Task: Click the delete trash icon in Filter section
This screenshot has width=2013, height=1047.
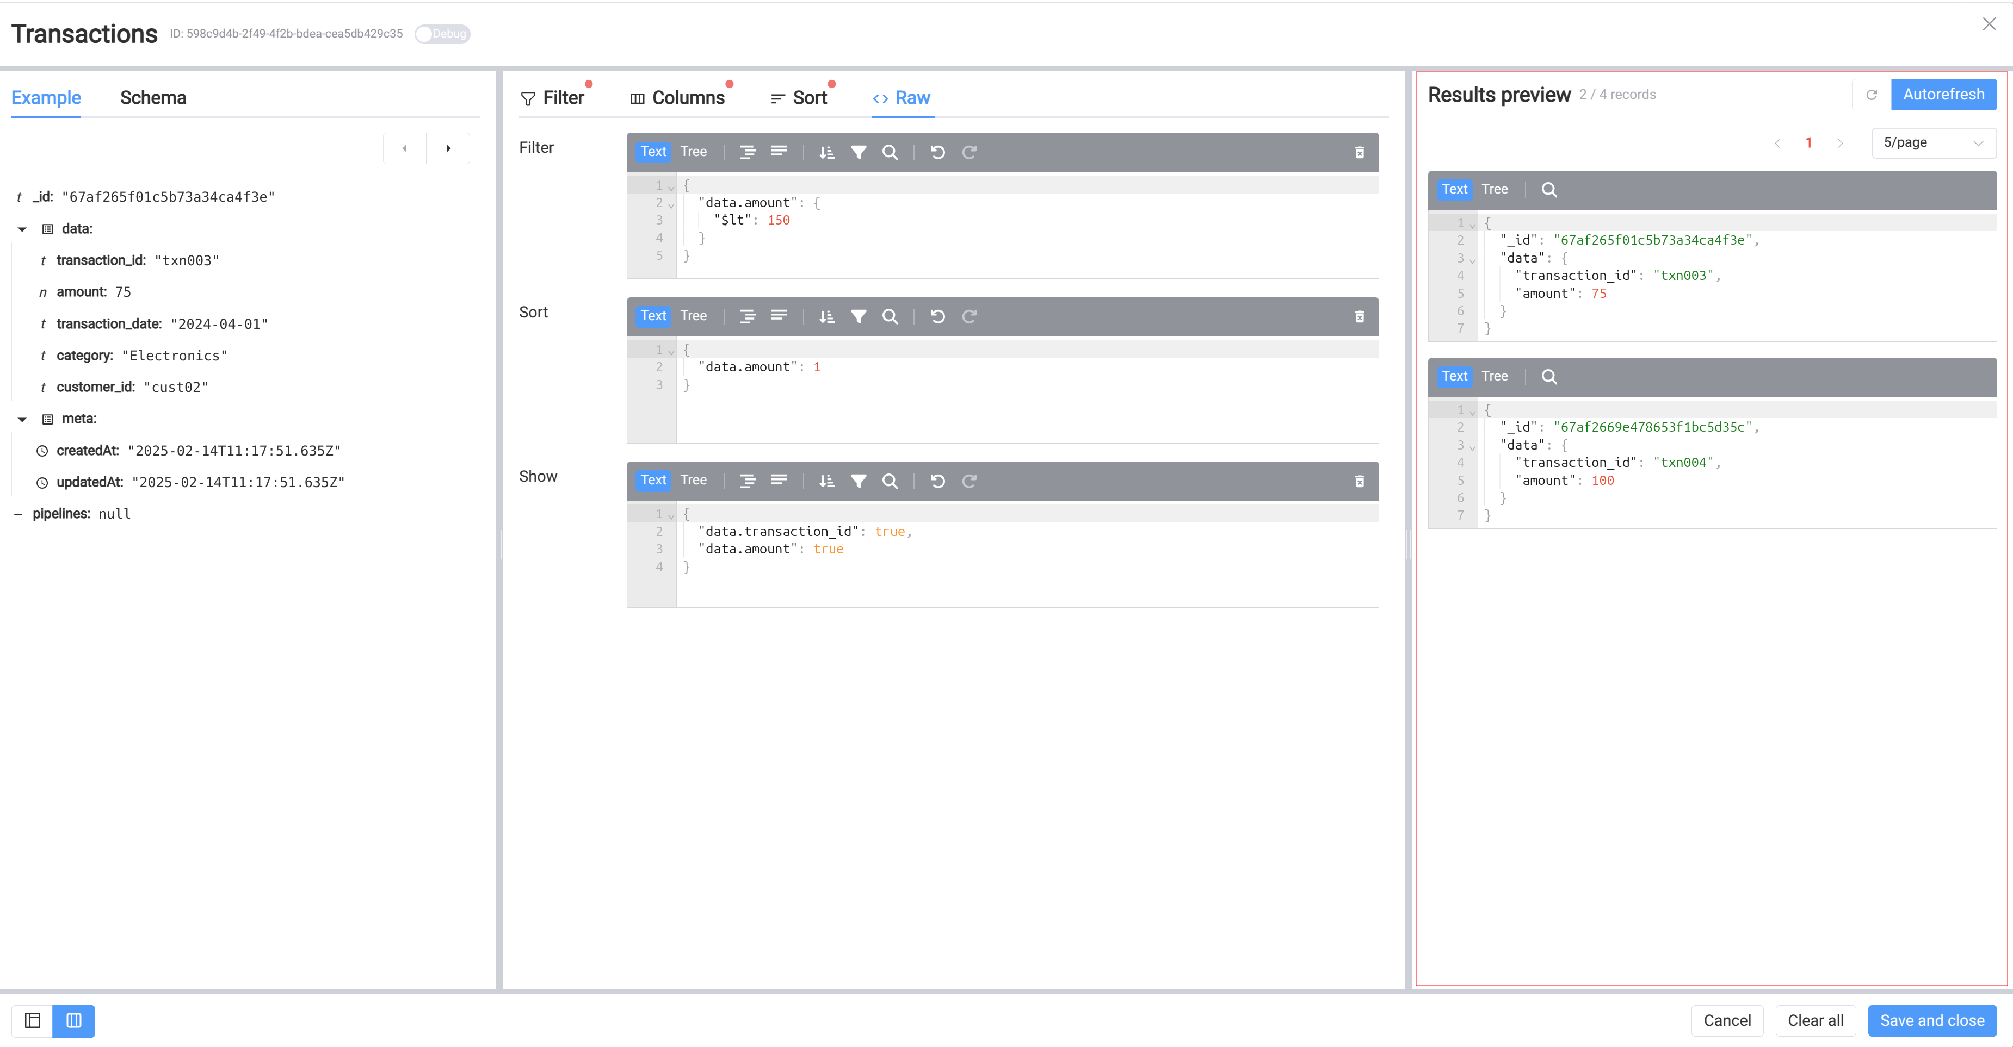Action: pos(1359,152)
